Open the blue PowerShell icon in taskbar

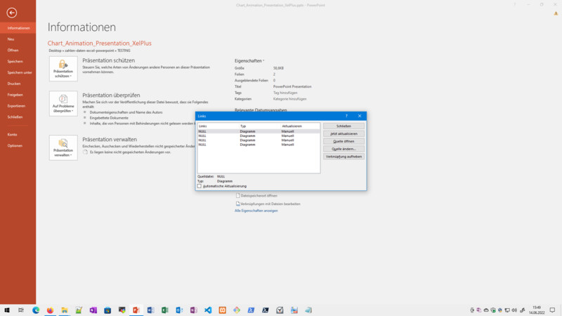tap(251, 310)
